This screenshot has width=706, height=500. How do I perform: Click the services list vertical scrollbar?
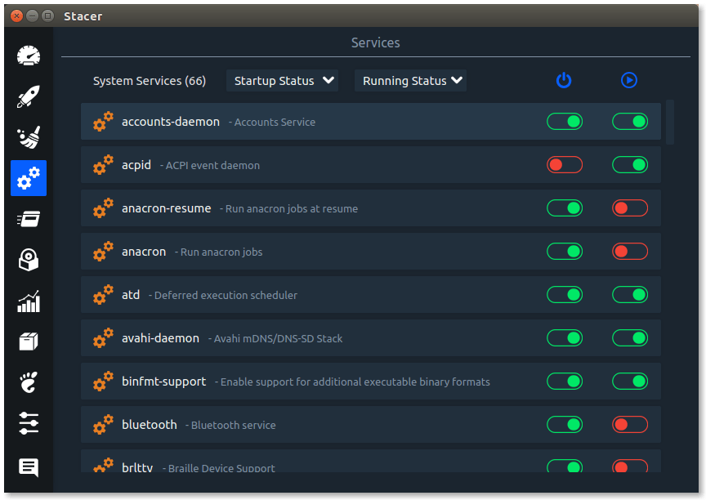pos(670,123)
